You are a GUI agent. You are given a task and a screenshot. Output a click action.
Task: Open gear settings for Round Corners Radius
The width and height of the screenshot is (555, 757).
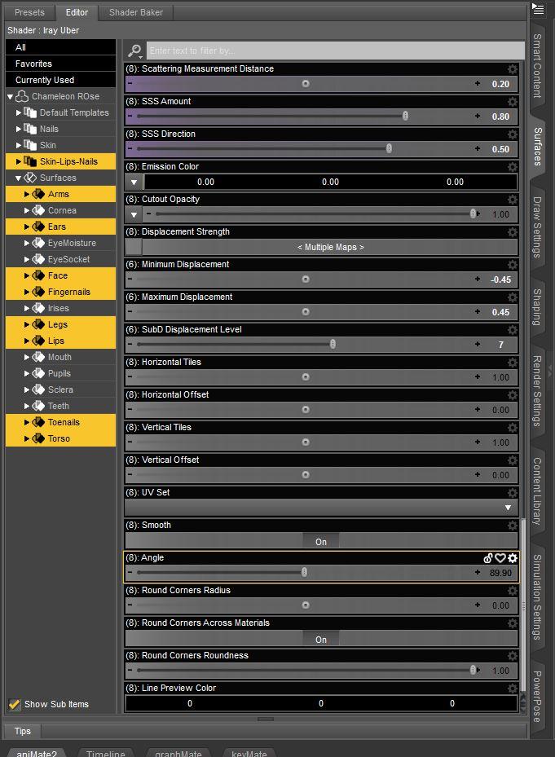coord(512,591)
